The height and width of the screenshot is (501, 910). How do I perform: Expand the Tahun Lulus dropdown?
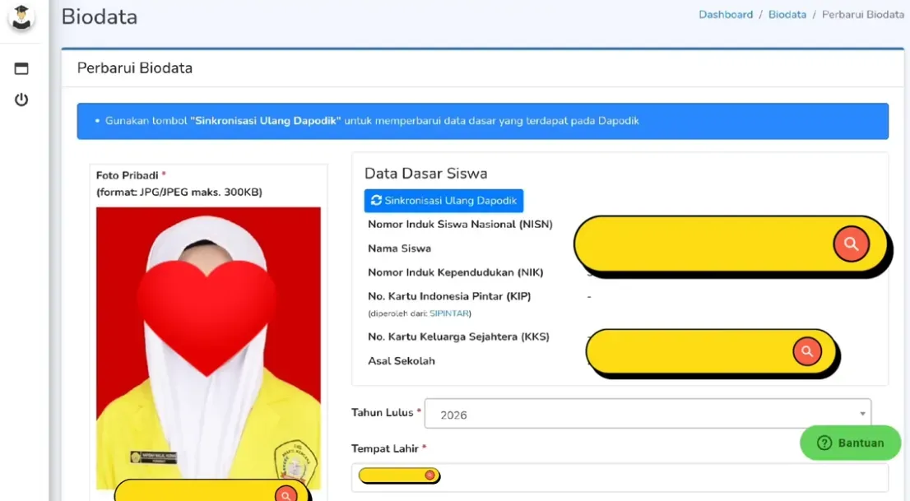(x=648, y=414)
